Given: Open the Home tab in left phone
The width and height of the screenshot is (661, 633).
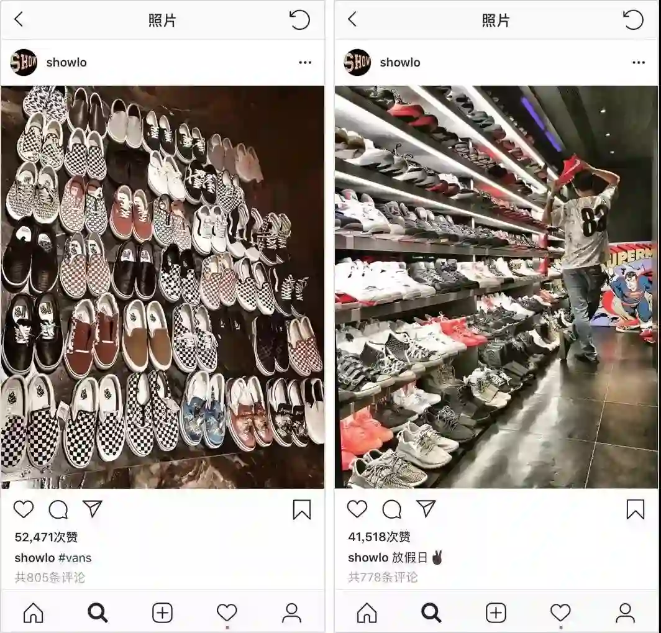Looking at the screenshot, I should point(34,613).
